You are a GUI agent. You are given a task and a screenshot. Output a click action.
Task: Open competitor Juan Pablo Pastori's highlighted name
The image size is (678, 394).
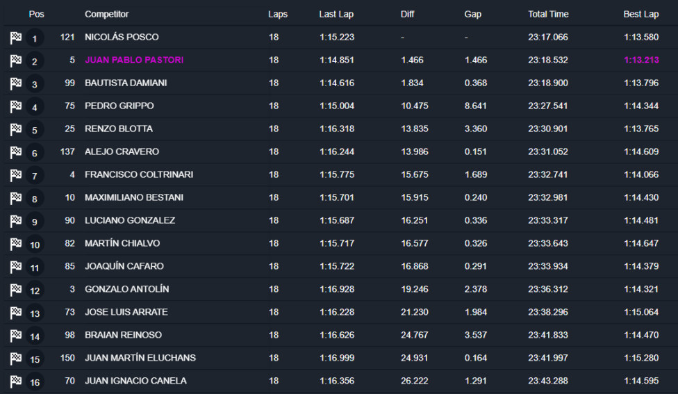tap(134, 60)
